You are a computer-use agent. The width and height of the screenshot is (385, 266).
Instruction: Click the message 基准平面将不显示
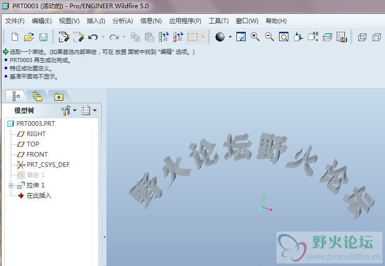pos(34,77)
